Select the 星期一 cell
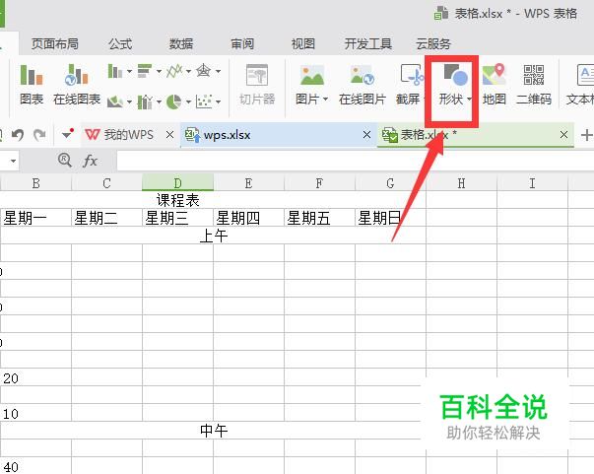The width and height of the screenshot is (594, 474). pos(36,218)
